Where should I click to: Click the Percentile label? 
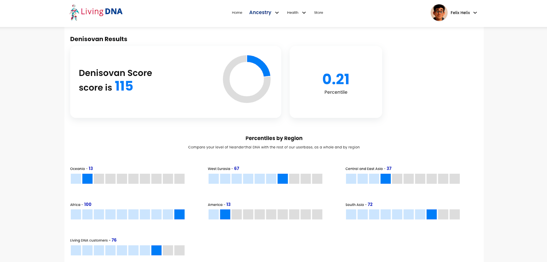click(336, 92)
